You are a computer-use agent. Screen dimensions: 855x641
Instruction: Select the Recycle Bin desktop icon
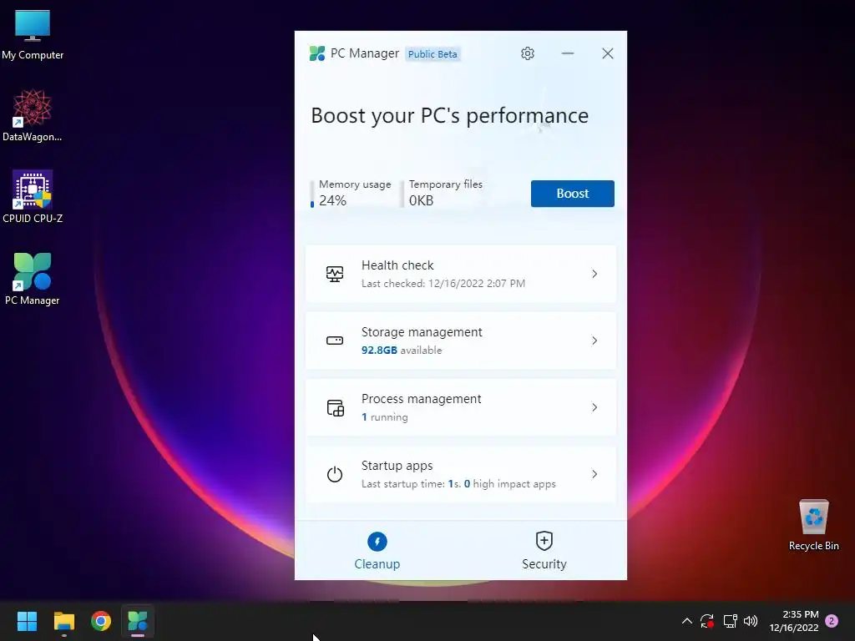coord(813,526)
